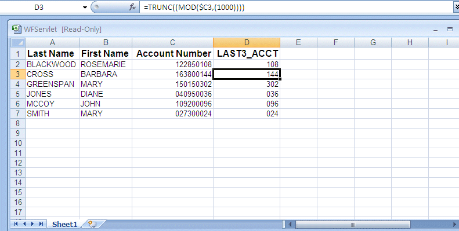Click the formula bar text field

(x=296, y=8)
